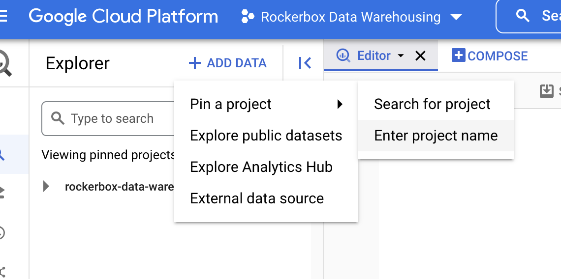Click the data transfers sidebar icon
The image size is (561, 279).
pos(3,193)
